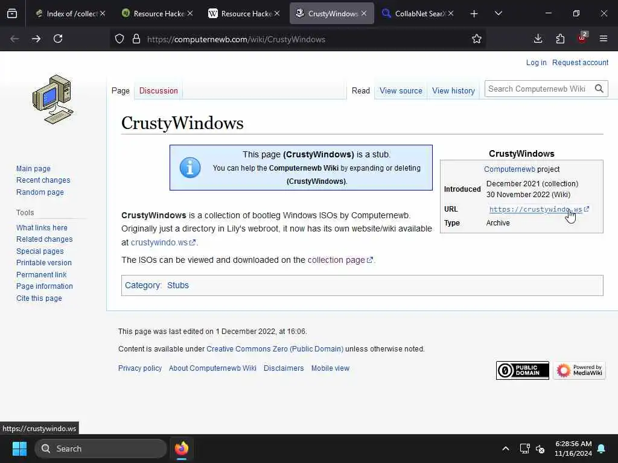
Task: Bookmark this page with star
Action: point(477,39)
